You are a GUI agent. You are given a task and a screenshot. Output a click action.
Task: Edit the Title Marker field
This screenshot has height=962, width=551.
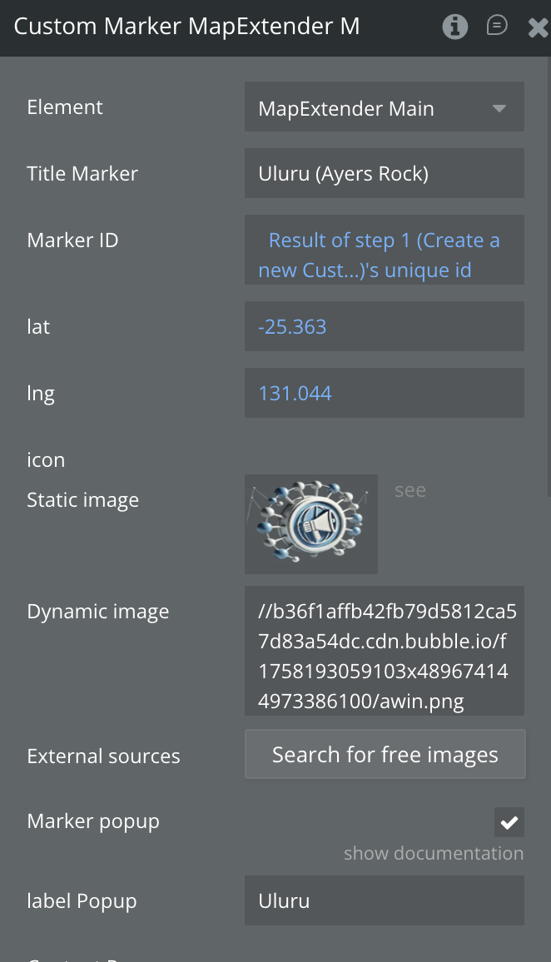pyautogui.click(x=384, y=174)
